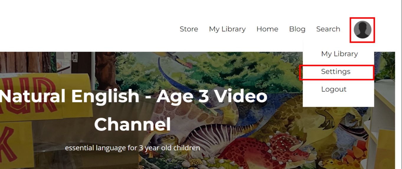402x169 pixels.
Task: Navigate to the Home page
Action: point(267,29)
